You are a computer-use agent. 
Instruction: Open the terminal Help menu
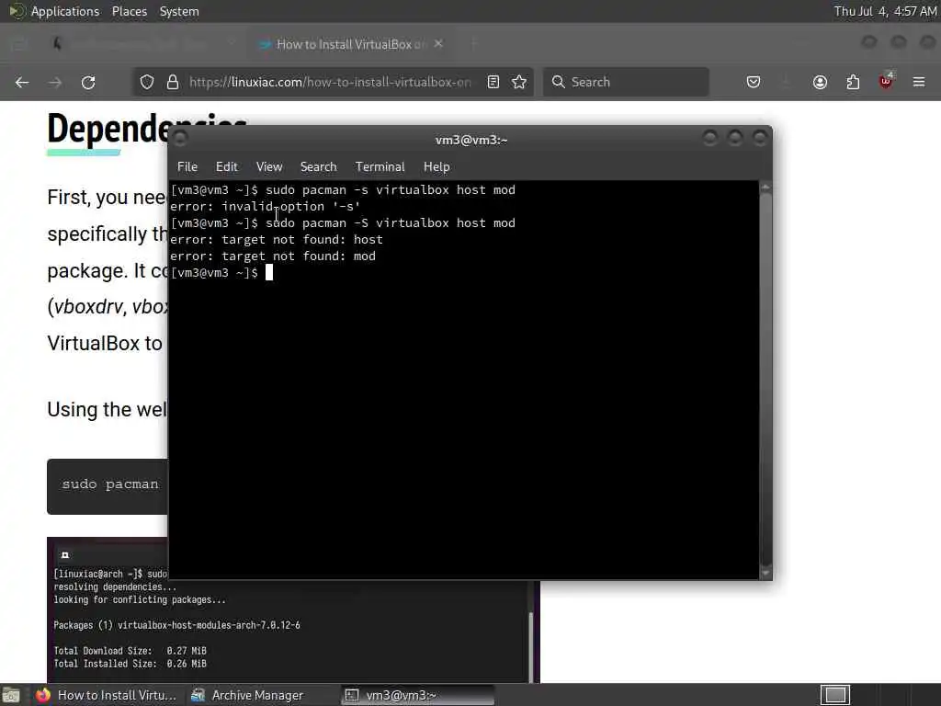[436, 167]
